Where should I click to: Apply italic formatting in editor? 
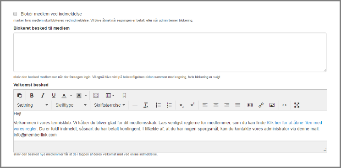(43, 95)
